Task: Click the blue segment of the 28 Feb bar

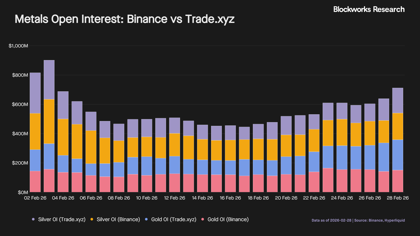Action: 398,155
